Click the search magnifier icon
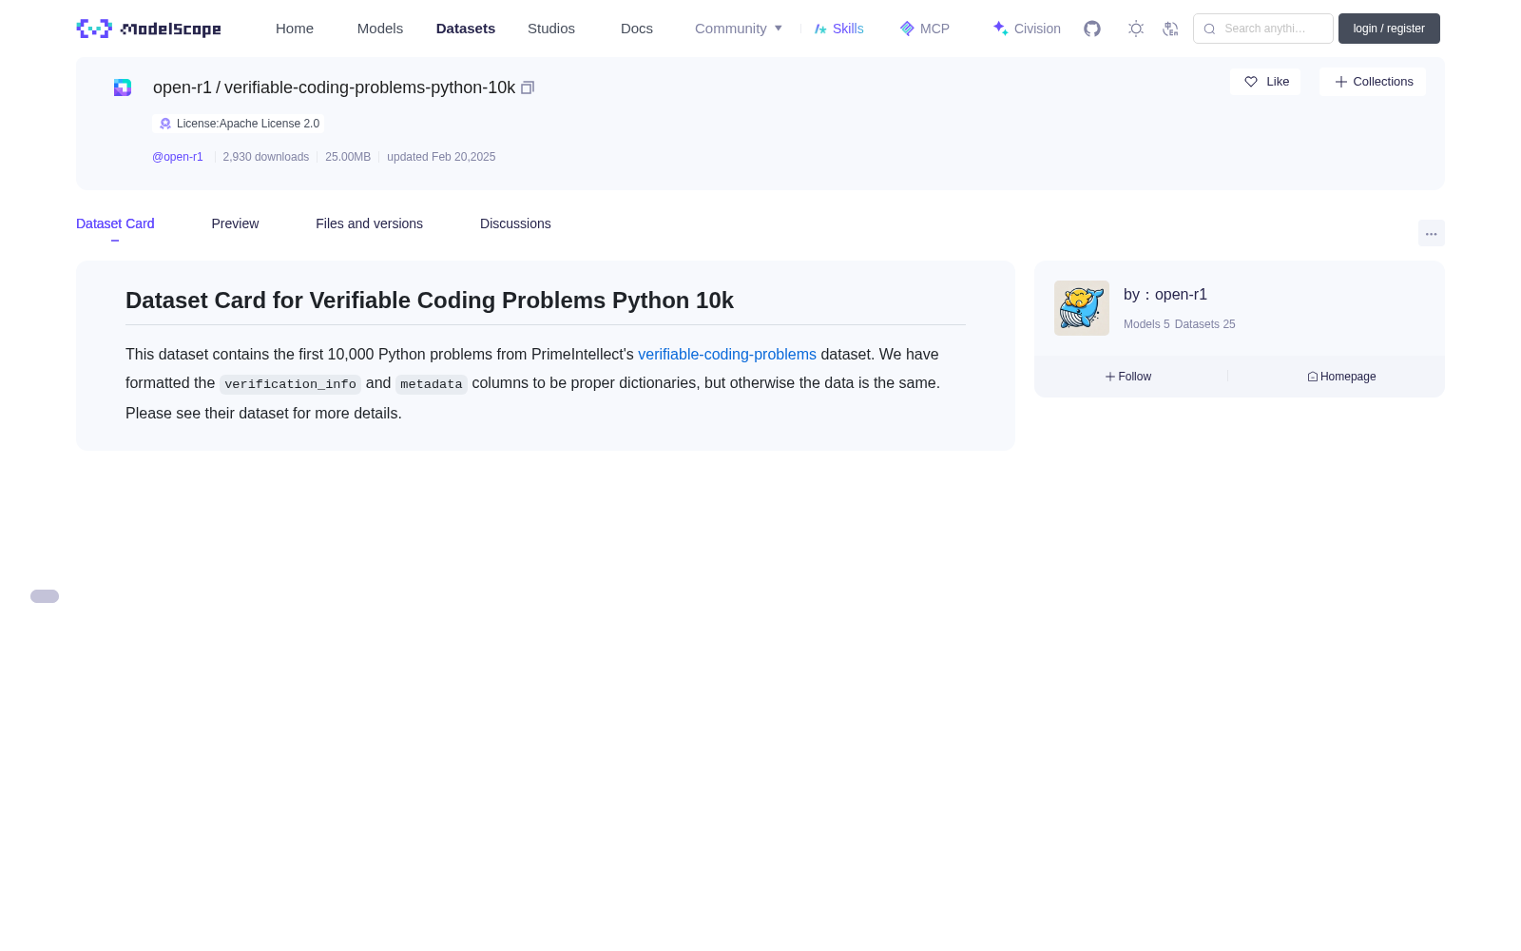Screen dimensions: 1521x951 point(1209,29)
